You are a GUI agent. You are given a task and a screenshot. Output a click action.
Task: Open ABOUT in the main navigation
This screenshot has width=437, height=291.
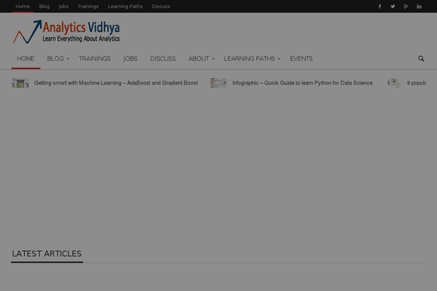(x=198, y=59)
